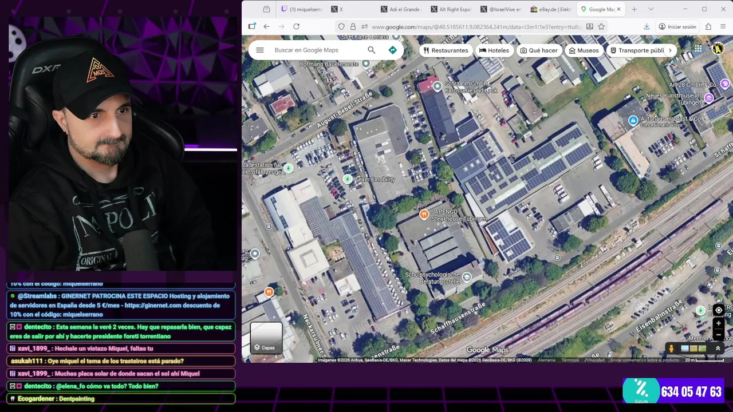733x412 pixels.
Task: Center map on your location
Action: [719, 310]
